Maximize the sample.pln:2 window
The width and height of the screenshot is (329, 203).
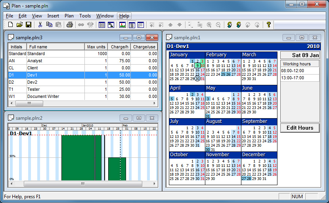click(139, 118)
